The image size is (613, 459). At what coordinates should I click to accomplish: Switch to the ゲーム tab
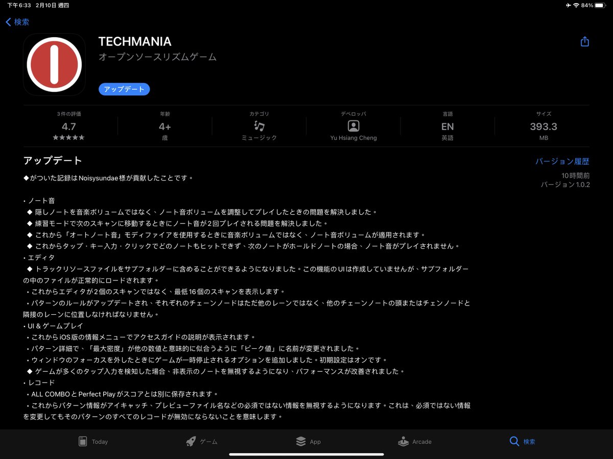click(x=201, y=442)
